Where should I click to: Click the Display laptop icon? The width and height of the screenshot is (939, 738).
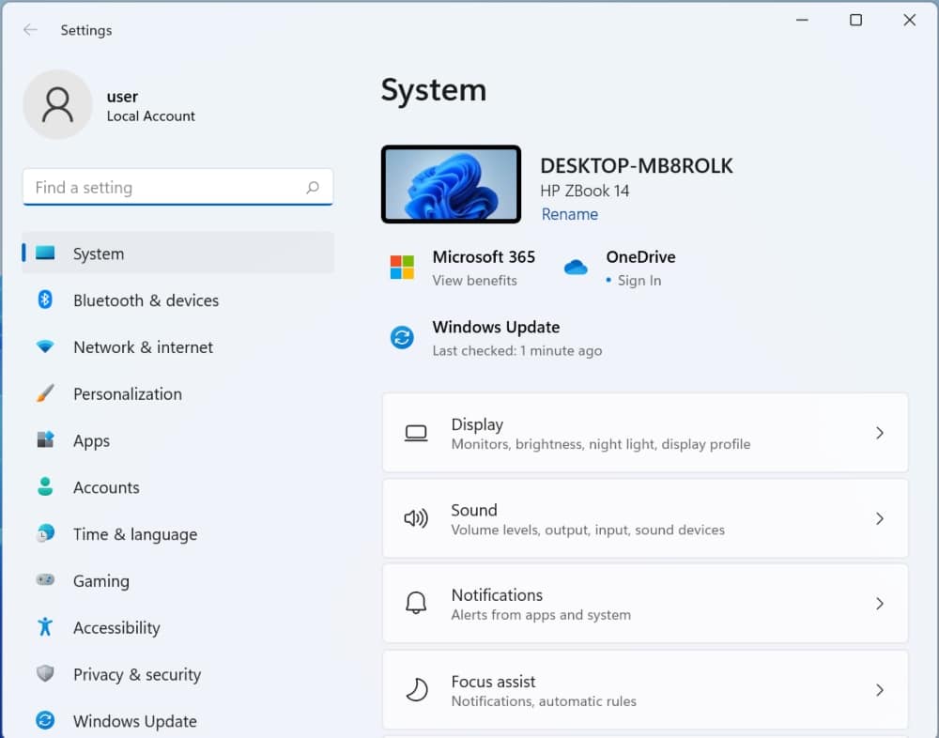(416, 433)
